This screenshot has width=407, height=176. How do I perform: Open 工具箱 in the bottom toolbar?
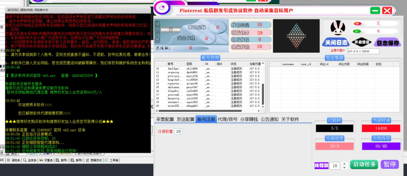click(112, 160)
